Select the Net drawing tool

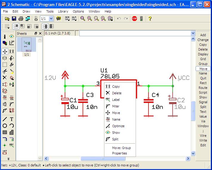click(x=12, y=139)
